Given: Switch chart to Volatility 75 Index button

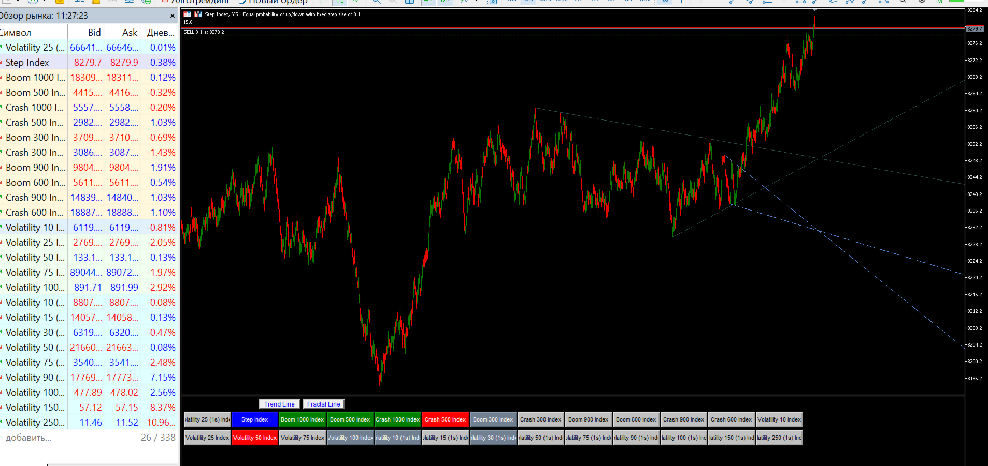Looking at the screenshot, I should point(302,438).
